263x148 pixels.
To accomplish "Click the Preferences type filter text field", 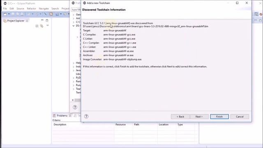I will click(76, 10).
